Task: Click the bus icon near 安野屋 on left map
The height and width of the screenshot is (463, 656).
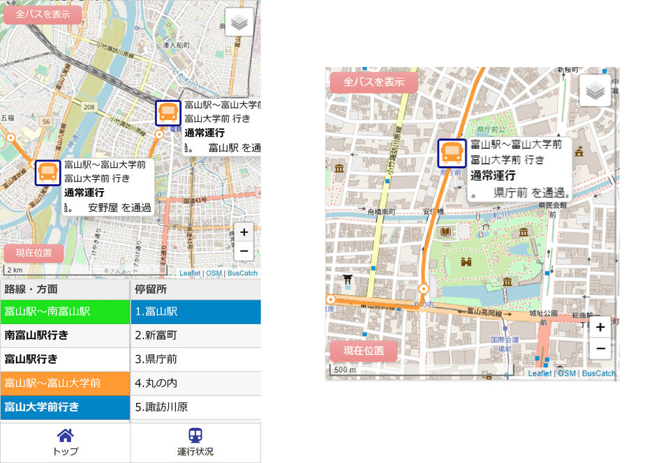Action: tap(47, 172)
